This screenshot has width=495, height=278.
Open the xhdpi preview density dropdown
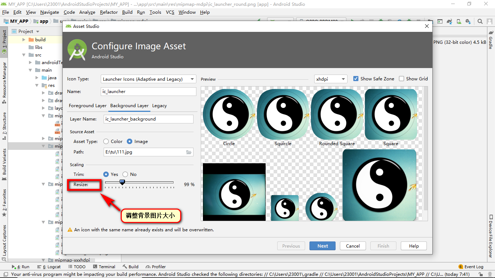330,79
